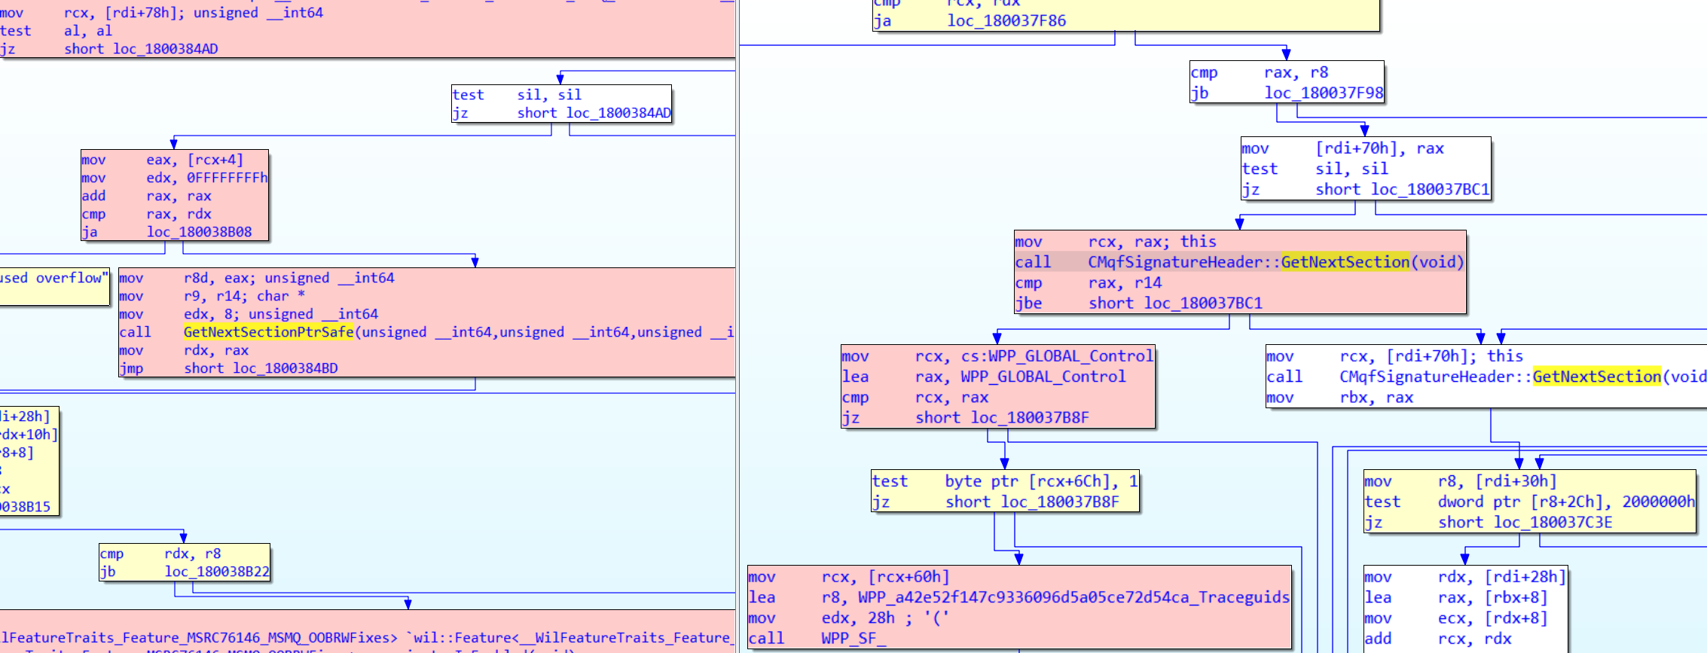Click 'test al, al' instruction
The image size is (1707, 653).
click(56, 31)
